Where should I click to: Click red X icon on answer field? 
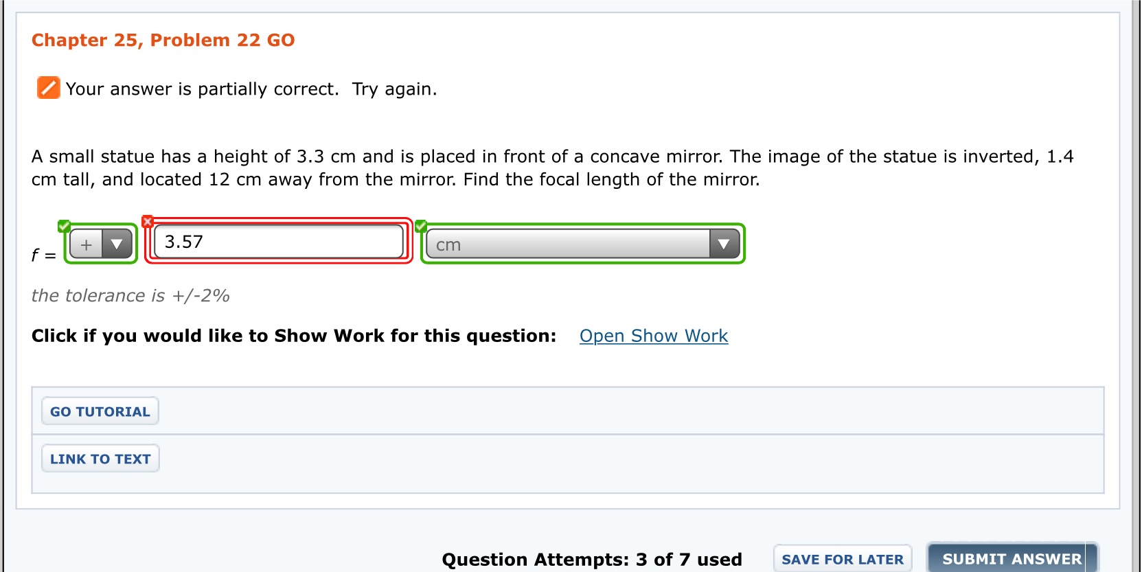[147, 221]
